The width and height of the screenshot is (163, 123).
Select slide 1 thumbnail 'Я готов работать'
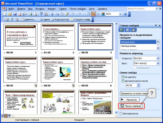coord(20,37)
